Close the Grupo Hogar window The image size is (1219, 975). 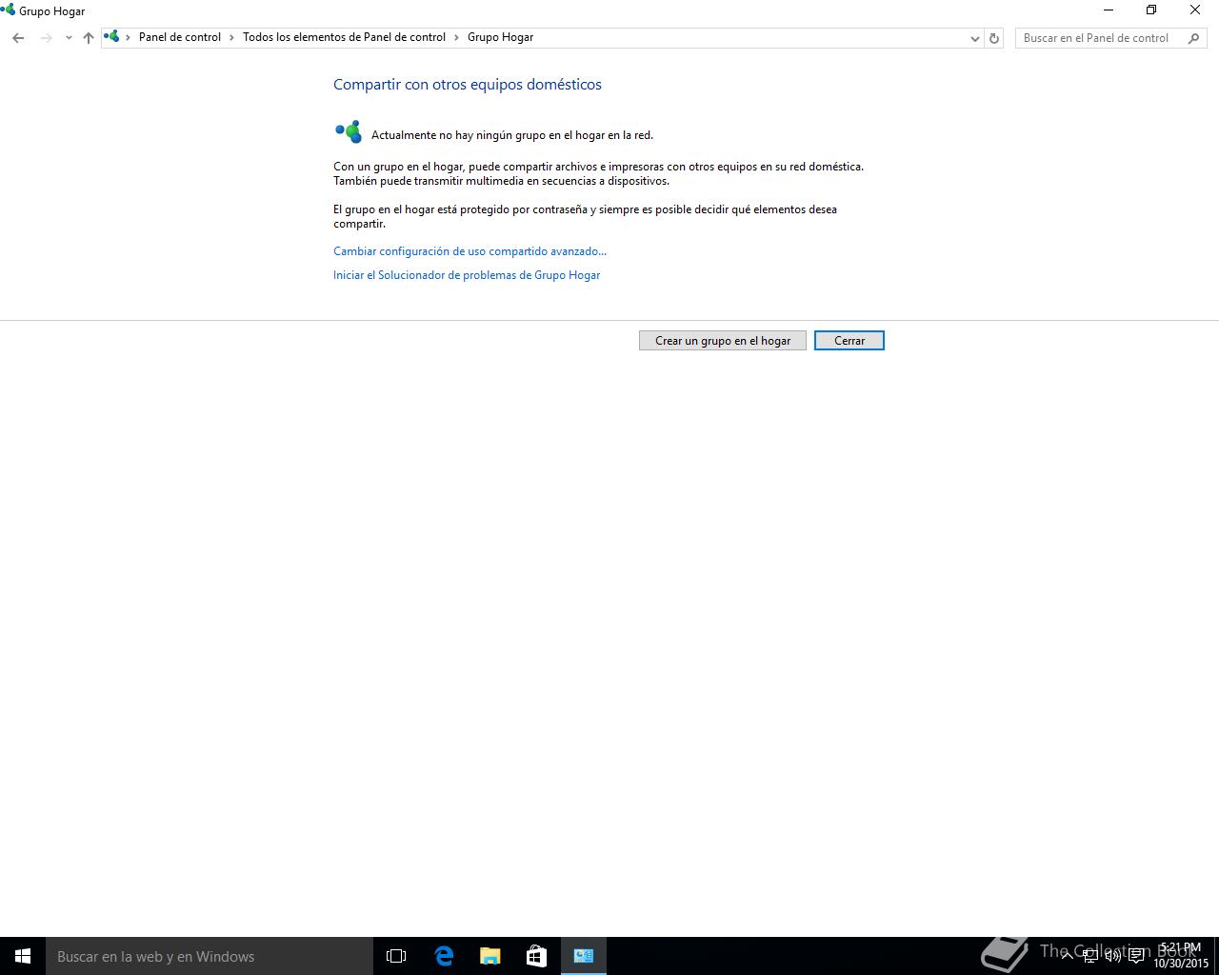click(1195, 10)
